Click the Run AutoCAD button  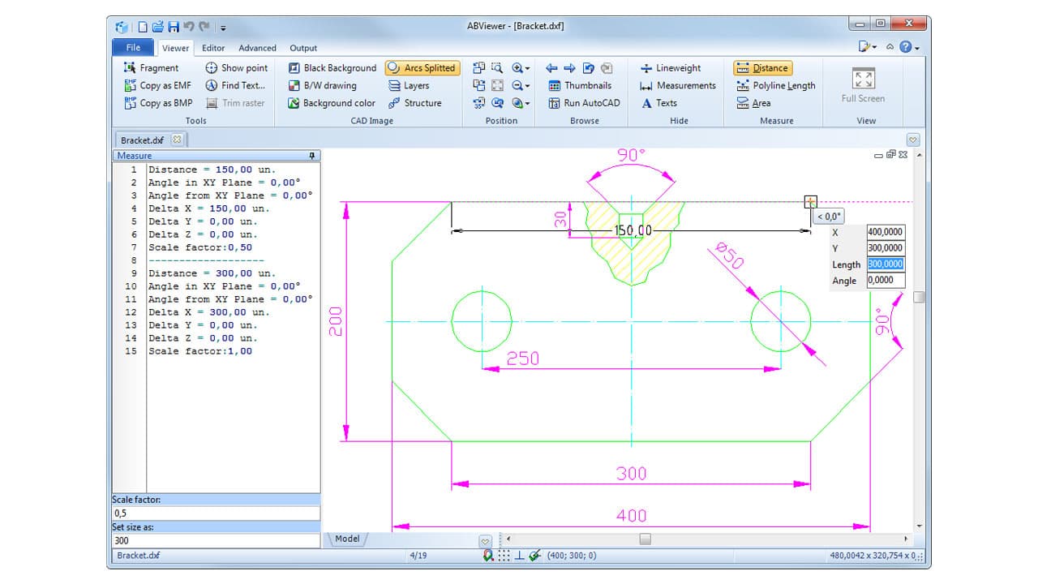[586, 103]
